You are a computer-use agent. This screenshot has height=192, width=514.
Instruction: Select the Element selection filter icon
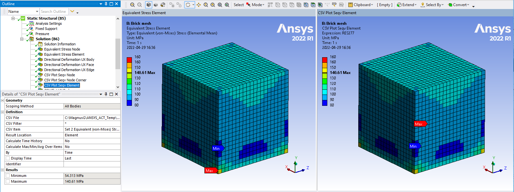(x=320, y=5)
